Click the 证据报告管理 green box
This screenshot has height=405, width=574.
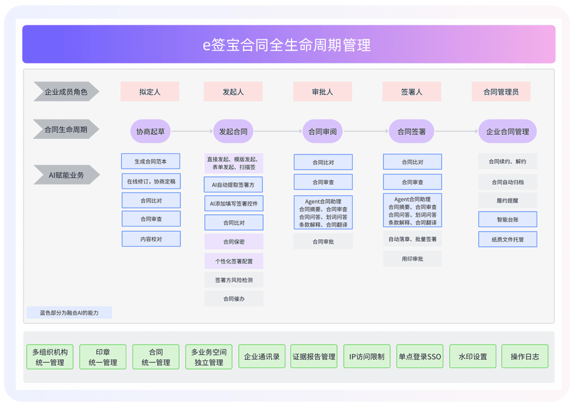(x=314, y=356)
